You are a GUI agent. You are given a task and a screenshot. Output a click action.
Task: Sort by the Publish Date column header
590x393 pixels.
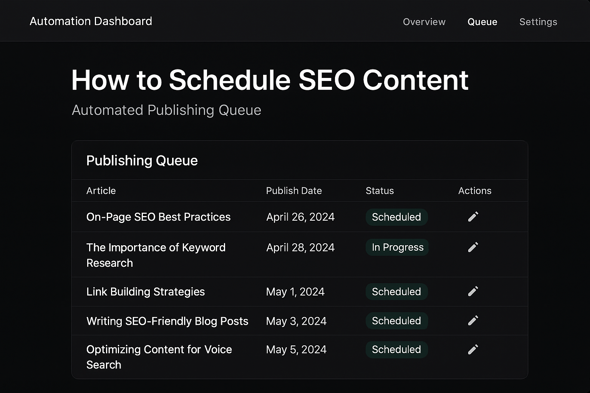pos(294,191)
